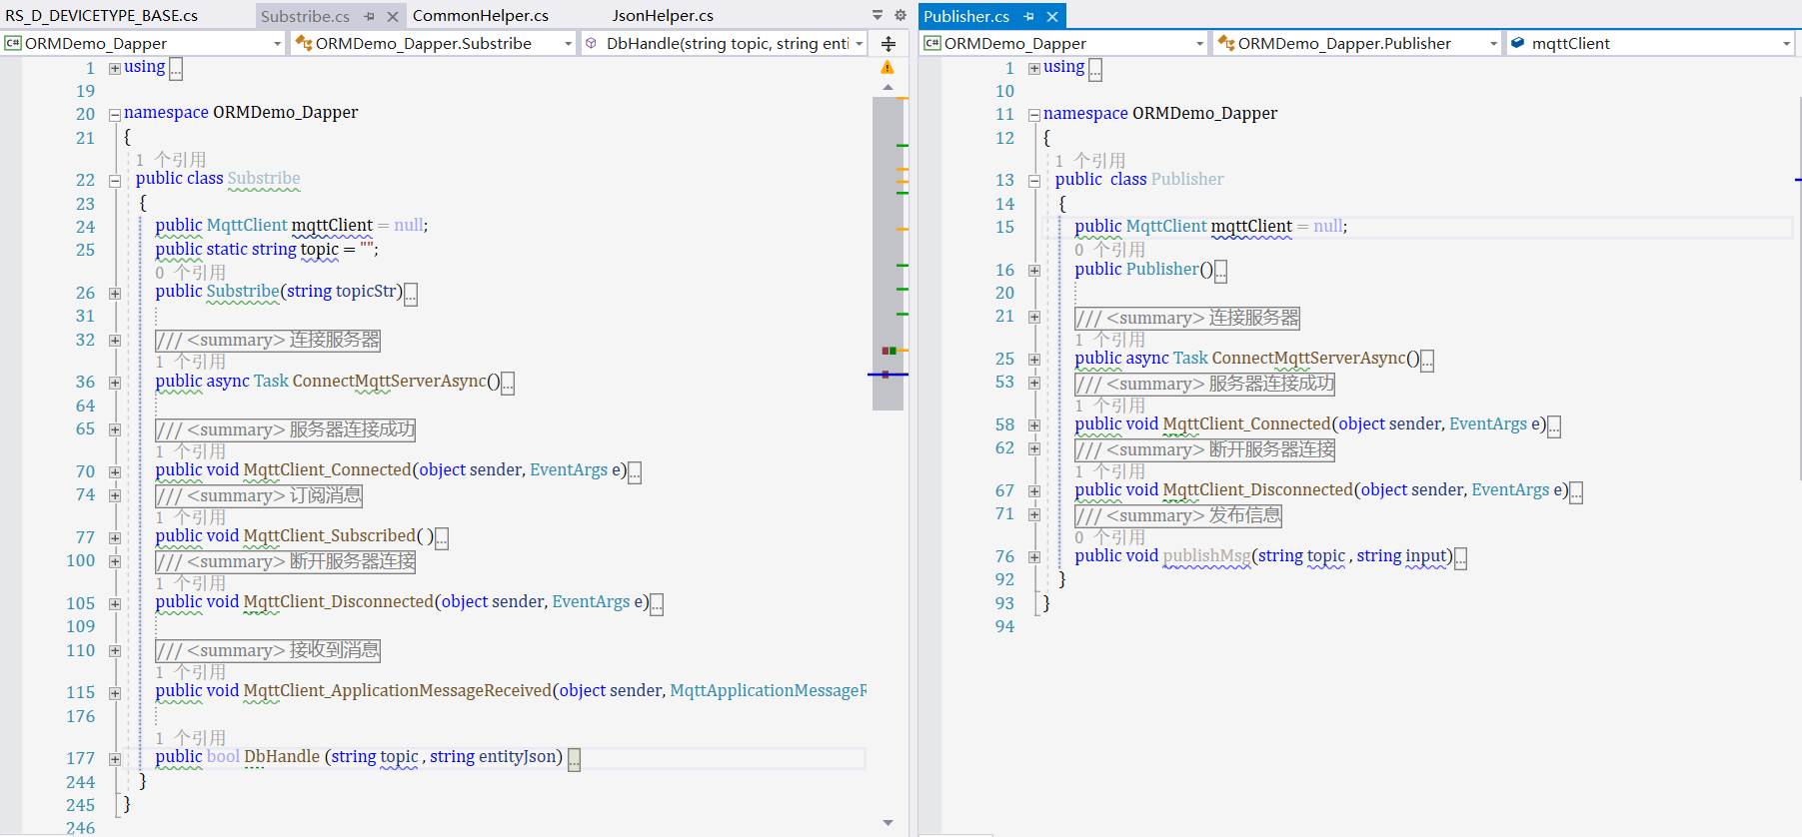Expand ConnectMqttServerAsync at line 36 in Substribe.cs

(115, 383)
